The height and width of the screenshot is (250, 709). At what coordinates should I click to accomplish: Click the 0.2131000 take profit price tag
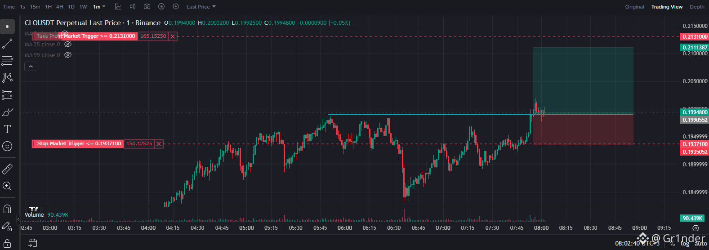point(695,37)
